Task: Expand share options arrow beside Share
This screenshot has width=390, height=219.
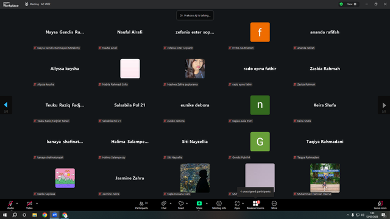Action: (207, 203)
